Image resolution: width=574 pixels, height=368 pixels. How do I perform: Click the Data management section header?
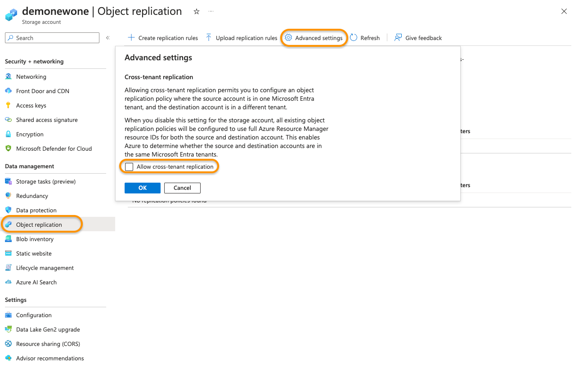tap(30, 166)
